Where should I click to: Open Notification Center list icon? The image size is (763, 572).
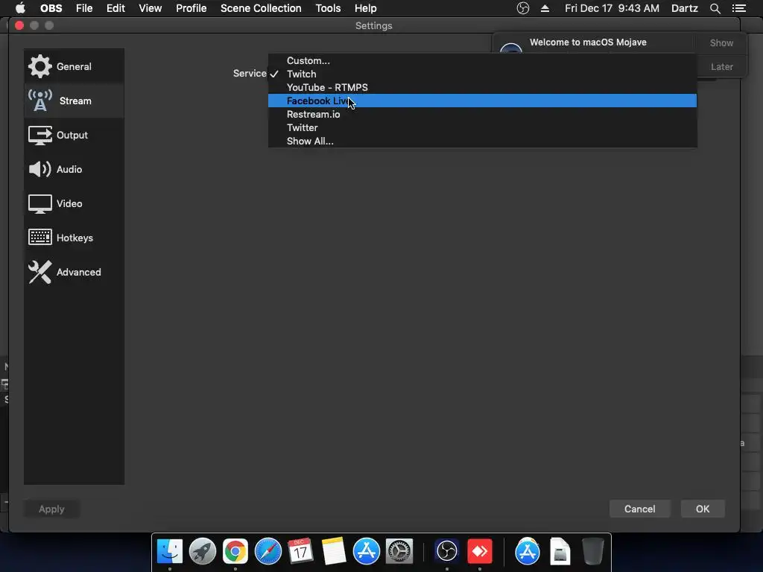(738, 8)
